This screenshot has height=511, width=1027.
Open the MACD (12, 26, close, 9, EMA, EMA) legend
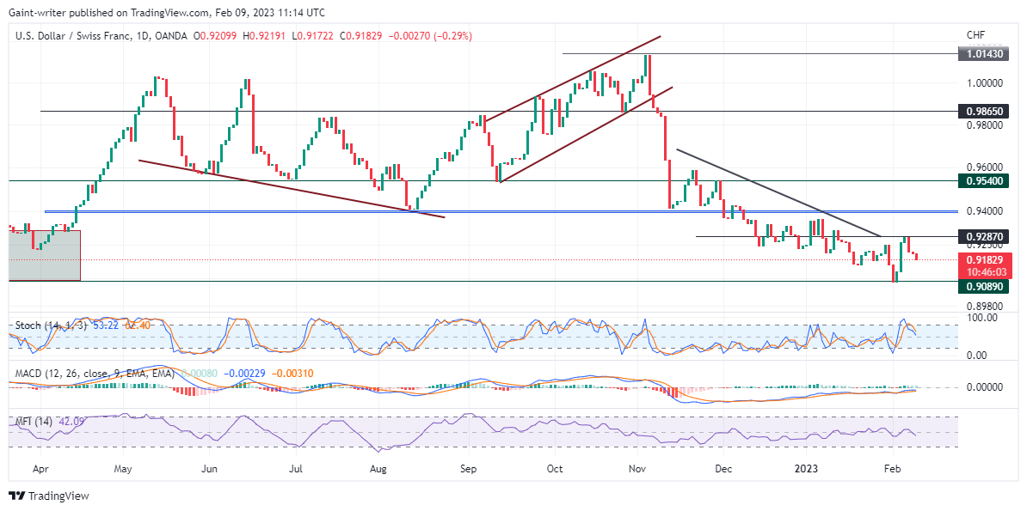(95, 374)
